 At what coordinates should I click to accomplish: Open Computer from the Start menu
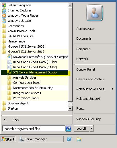tap(83, 49)
